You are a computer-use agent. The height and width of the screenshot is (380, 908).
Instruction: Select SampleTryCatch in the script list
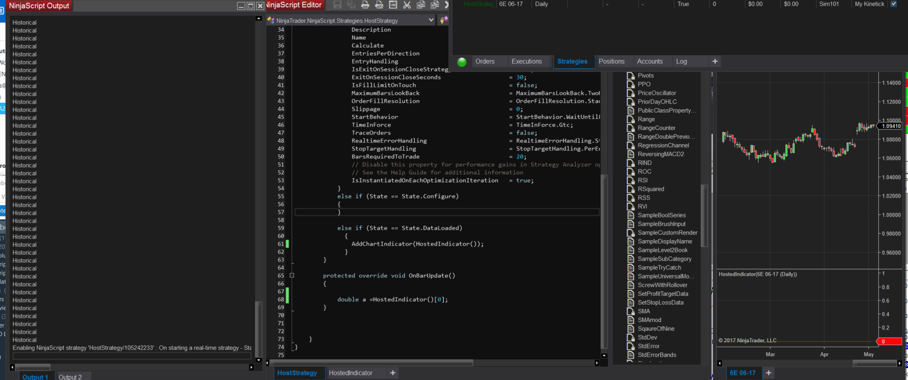pos(659,267)
